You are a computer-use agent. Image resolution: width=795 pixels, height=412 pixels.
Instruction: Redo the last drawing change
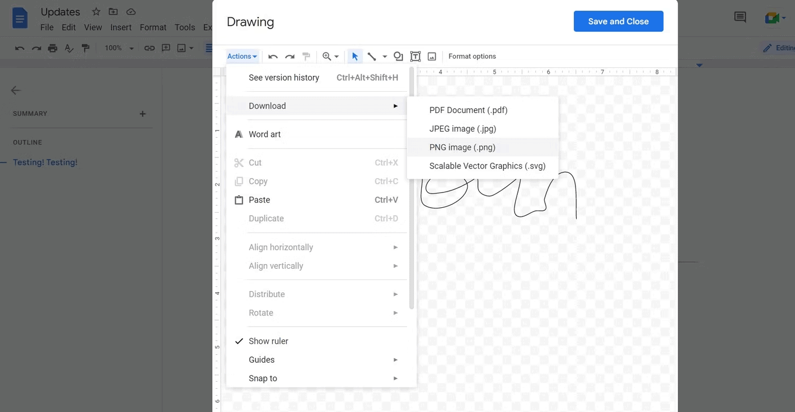[x=290, y=56]
